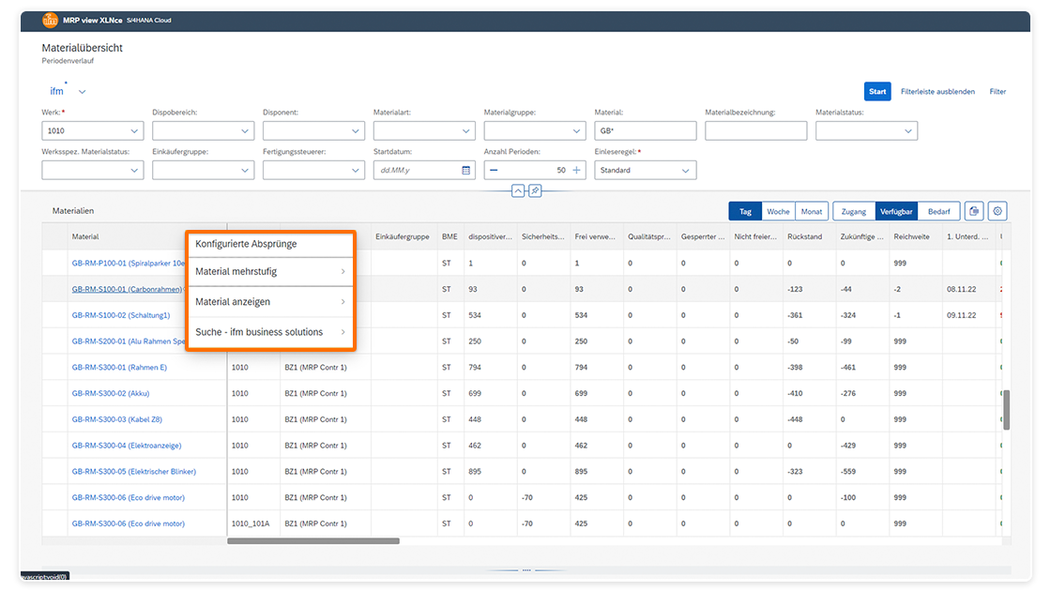Pin the filter bar header

tap(534, 190)
